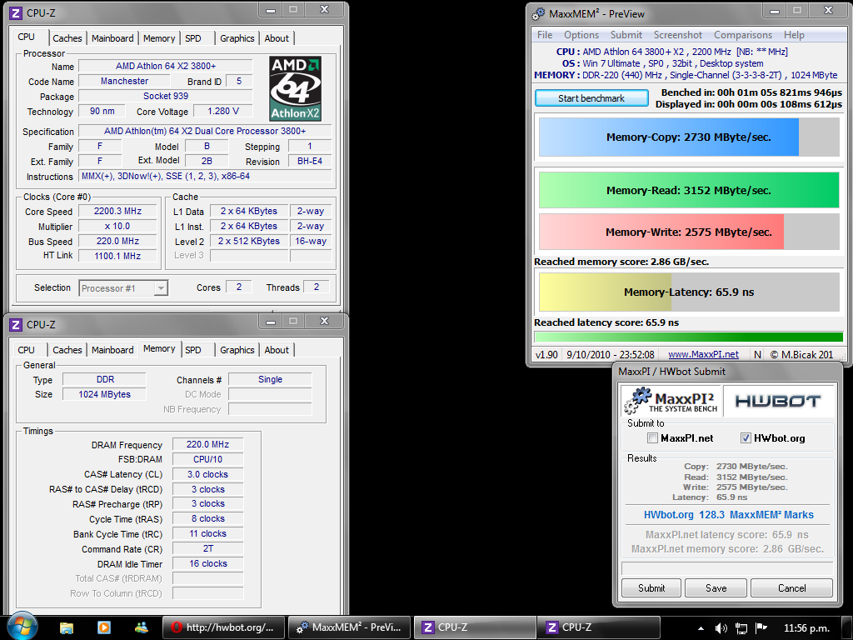Click Memory-Copy blue result bar
The height and width of the screenshot is (640, 853).
[x=689, y=137]
